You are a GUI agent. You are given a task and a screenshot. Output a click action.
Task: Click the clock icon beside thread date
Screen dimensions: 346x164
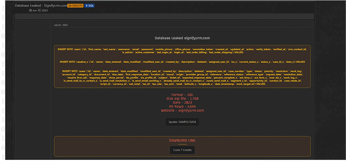(x=30, y=11)
